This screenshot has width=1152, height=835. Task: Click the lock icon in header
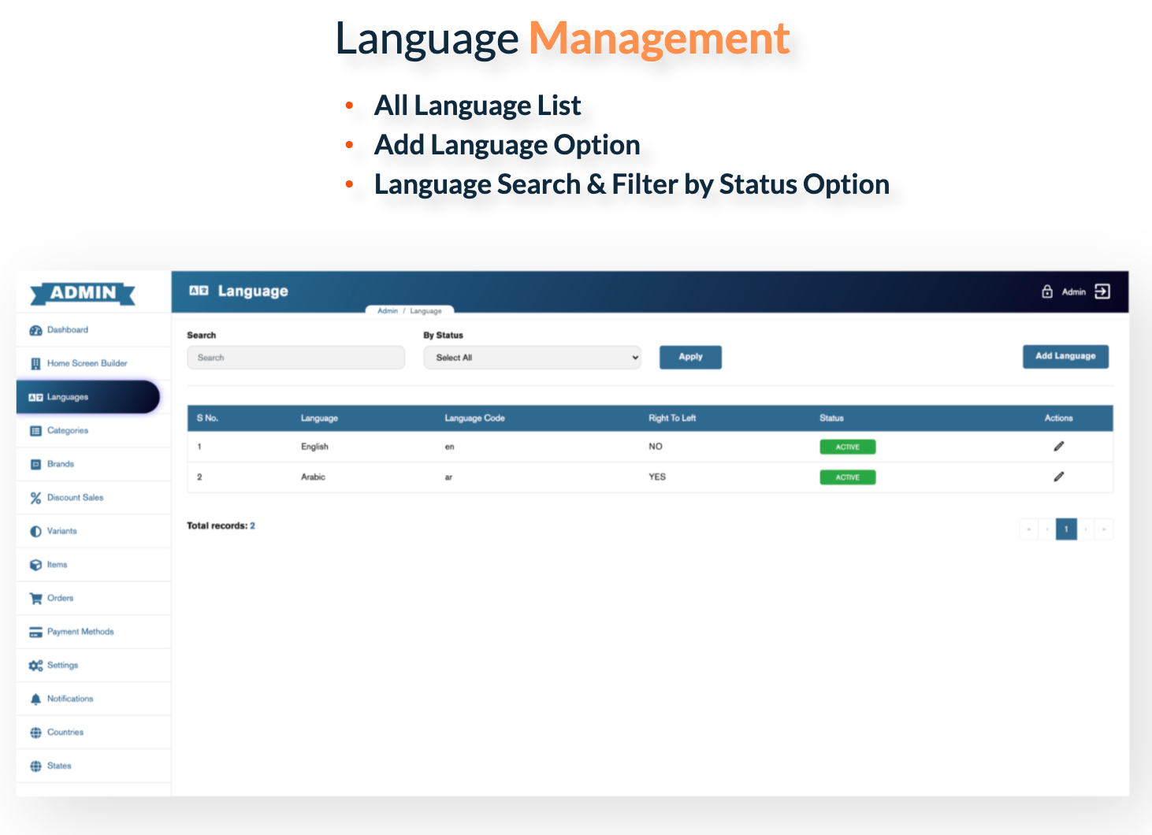pyautogui.click(x=1046, y=291)
